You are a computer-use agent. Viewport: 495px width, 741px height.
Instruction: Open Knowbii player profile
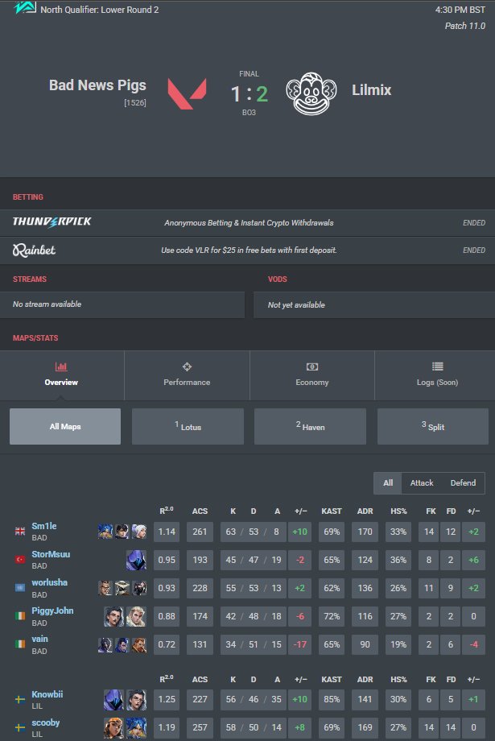47,694
